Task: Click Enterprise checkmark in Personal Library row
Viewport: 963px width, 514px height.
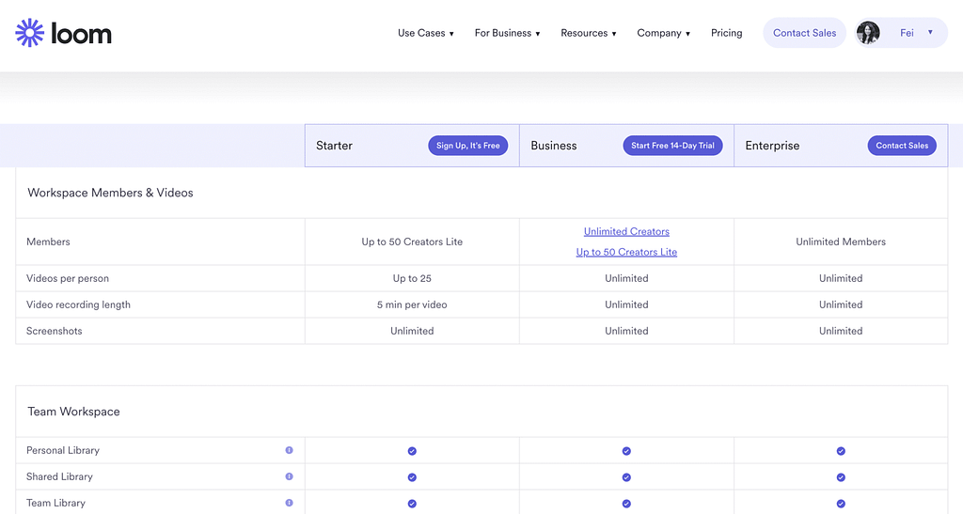Action: pos(841,451)
